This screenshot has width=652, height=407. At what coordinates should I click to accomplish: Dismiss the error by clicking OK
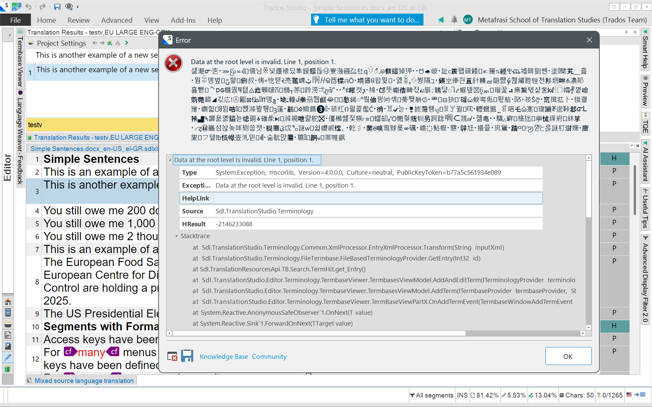pos(568,356)
